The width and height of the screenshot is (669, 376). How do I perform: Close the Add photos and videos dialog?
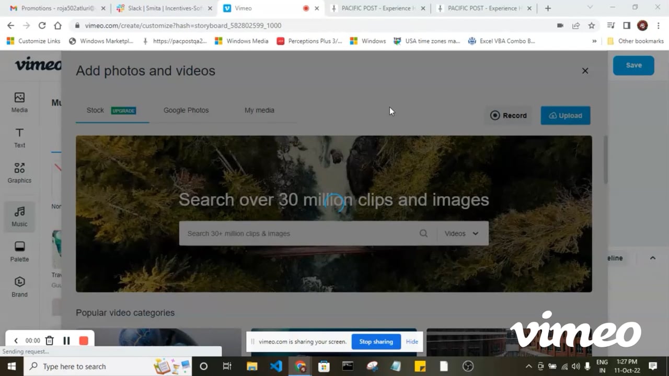click(x=585, y=71)
